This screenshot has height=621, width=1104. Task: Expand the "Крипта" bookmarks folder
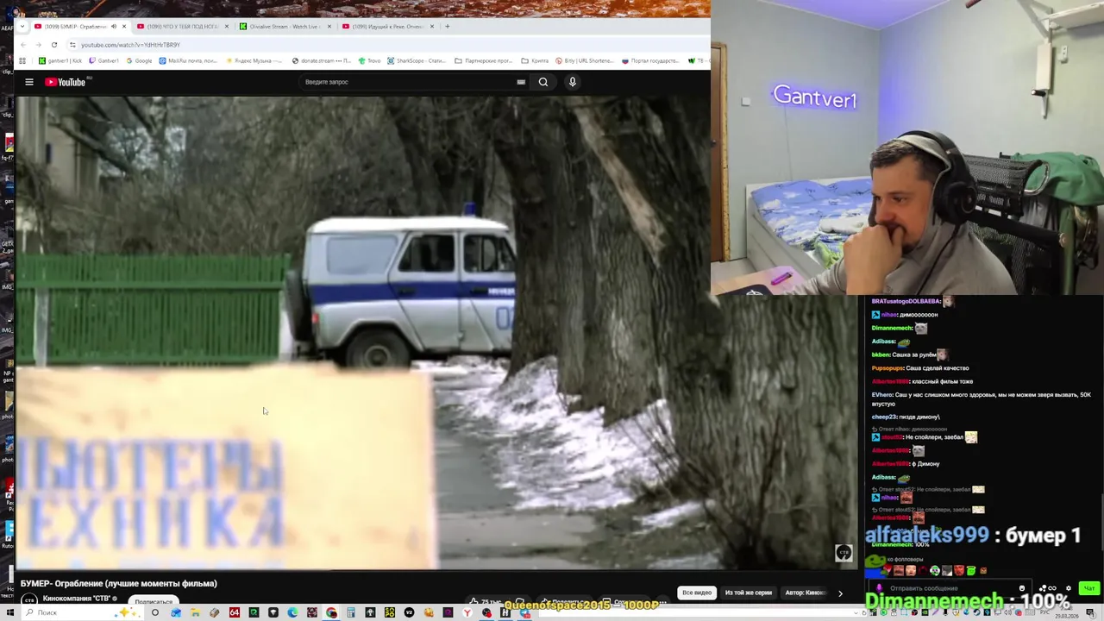click(535, 61)
